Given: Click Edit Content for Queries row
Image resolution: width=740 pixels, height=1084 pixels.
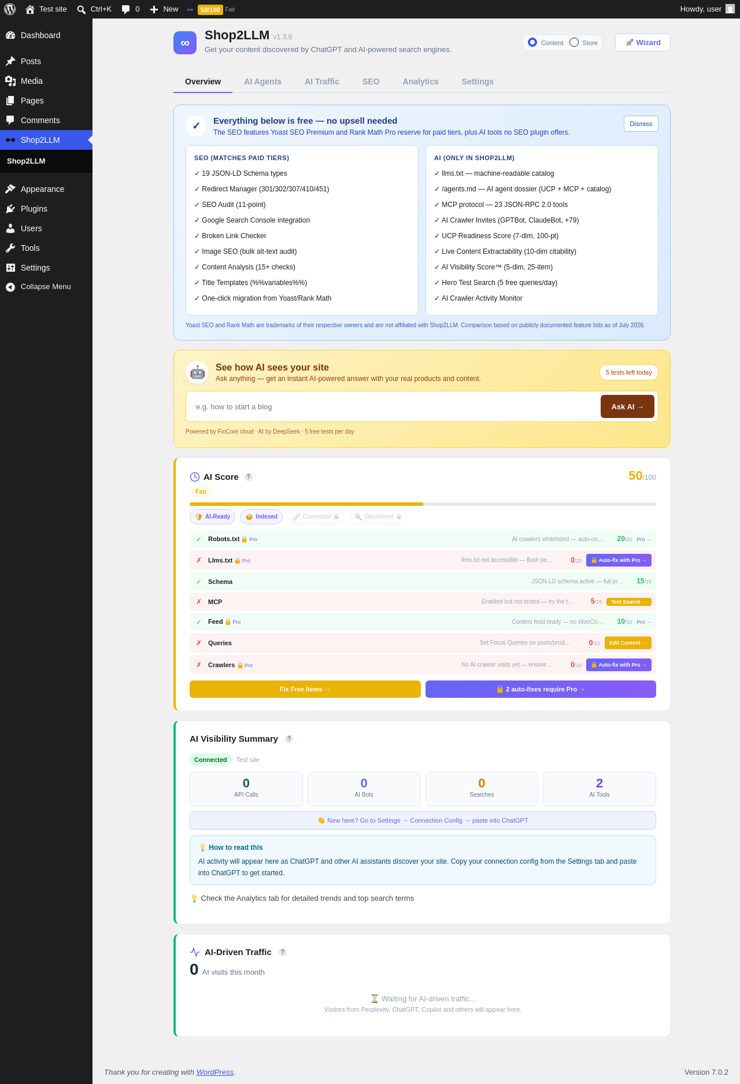Looking at the screenshot, I should point(628,643).
